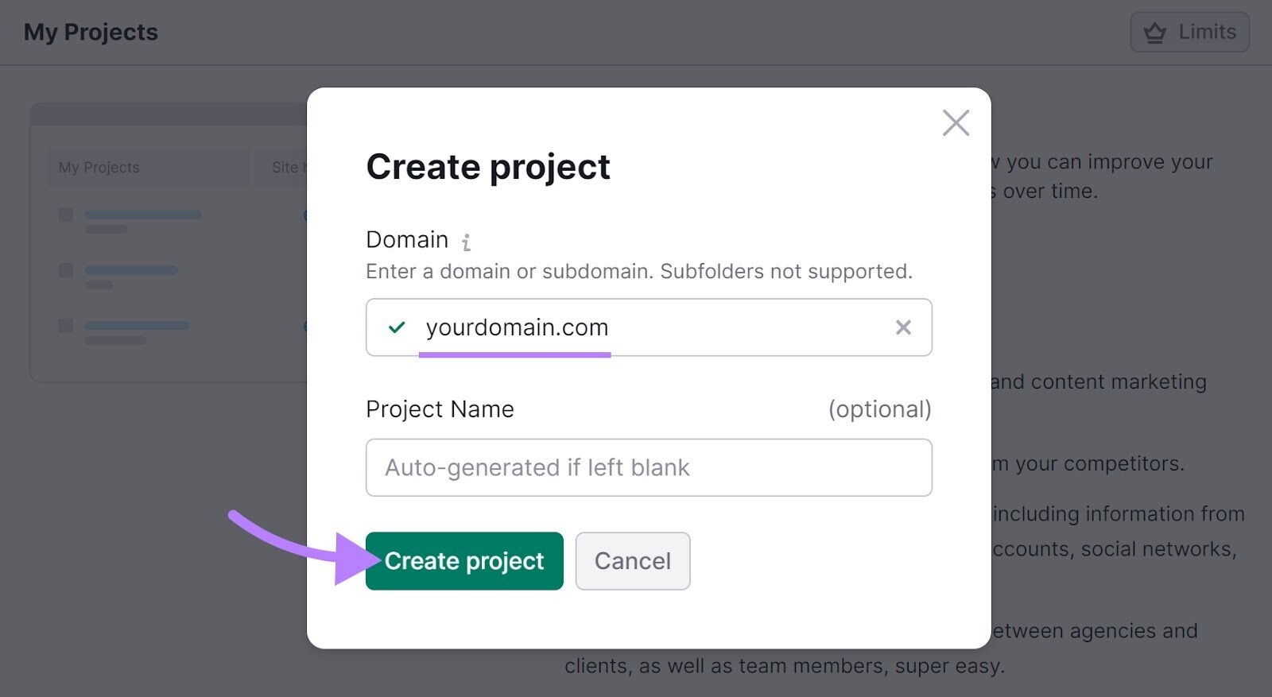Tick the second checkbox in the projects preview
This screenshot has width=1272, height=697.
66,270
